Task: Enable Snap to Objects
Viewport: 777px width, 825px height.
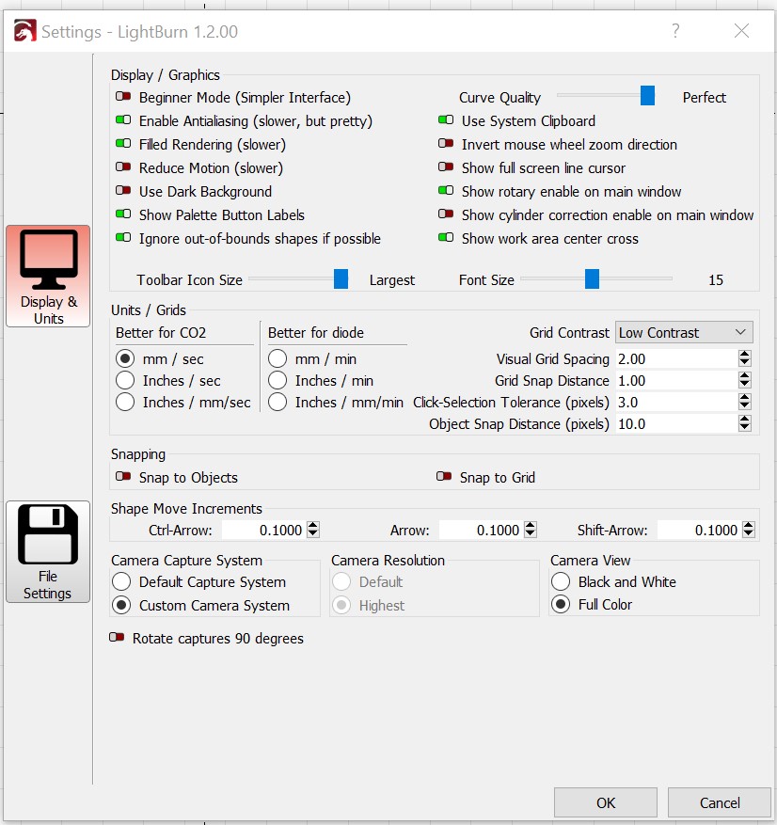Action: [x=123, y=477]
